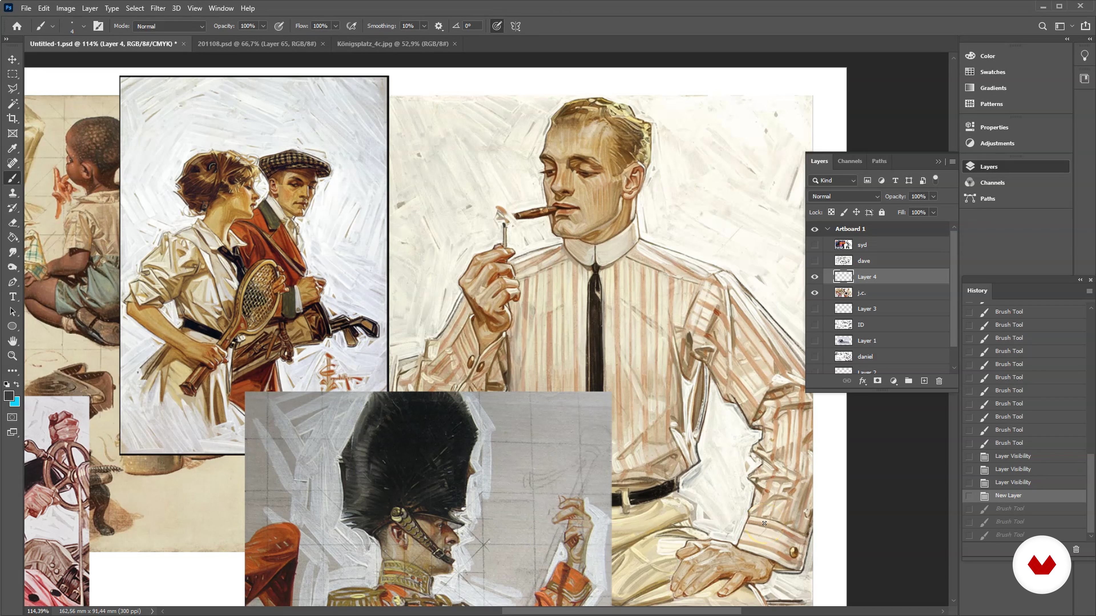Open the Patterns panel

(x=991, y=104)
